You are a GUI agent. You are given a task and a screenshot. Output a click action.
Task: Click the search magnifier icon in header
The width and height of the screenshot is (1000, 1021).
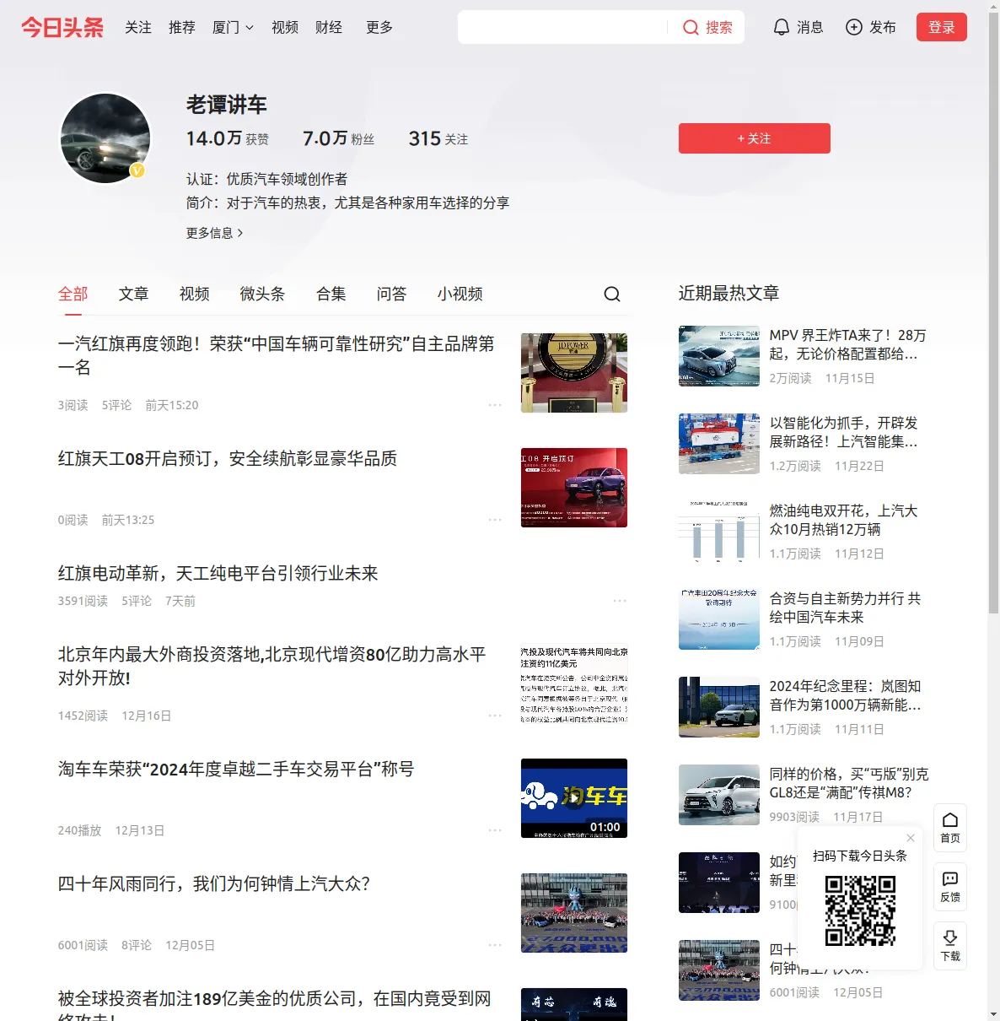[x=691, y=28]
